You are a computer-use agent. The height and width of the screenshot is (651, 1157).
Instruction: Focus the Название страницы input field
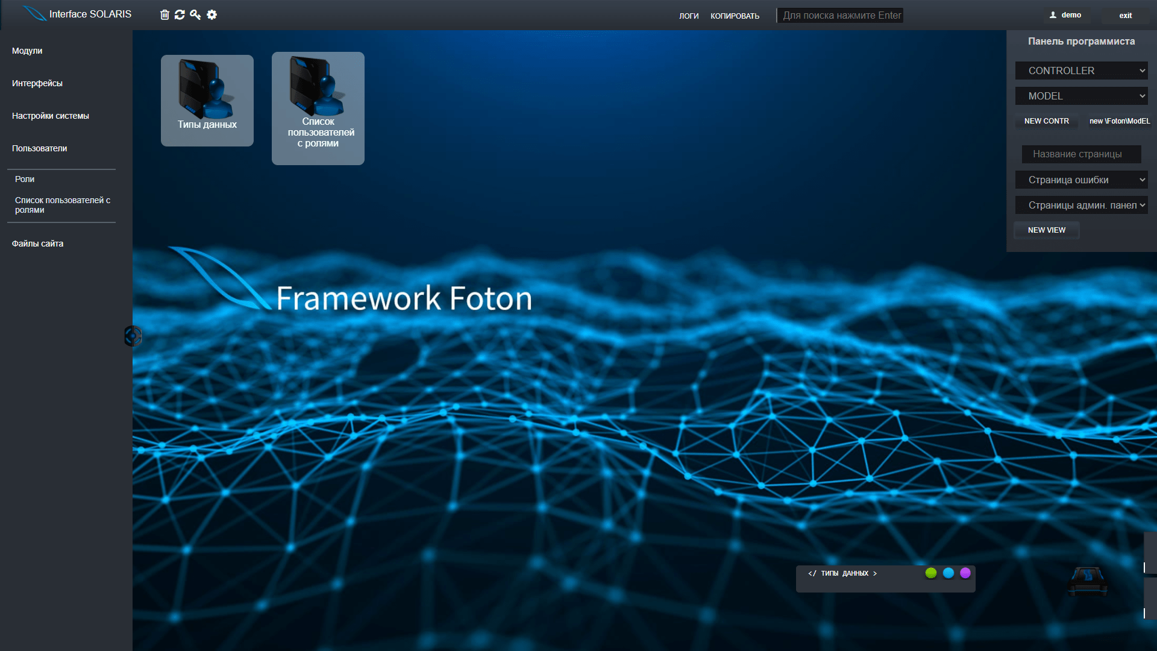click(x=1081, y=154)
